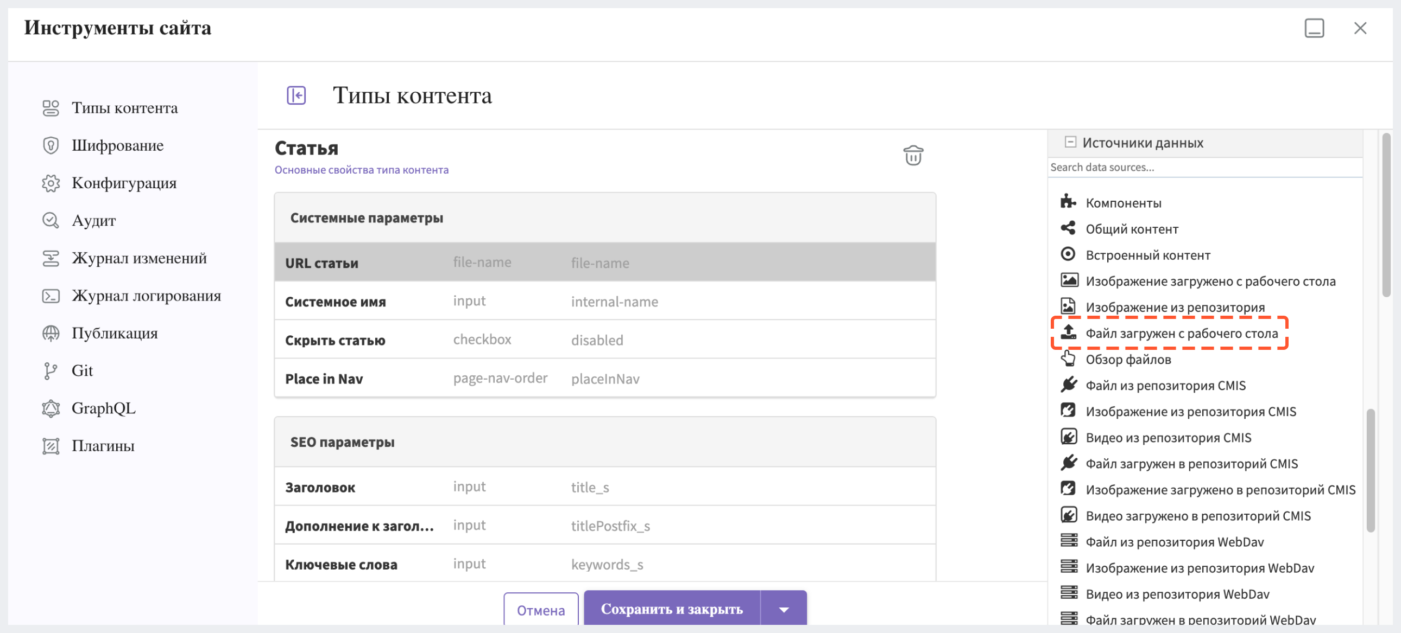The image size is (1401, 633).
Task: Open Аудит in sidebar
Action: coord(93,220)
